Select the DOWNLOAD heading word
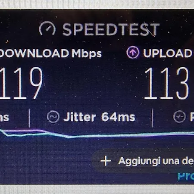The width and height of the screenshot is (194, 194). [34, 53]
